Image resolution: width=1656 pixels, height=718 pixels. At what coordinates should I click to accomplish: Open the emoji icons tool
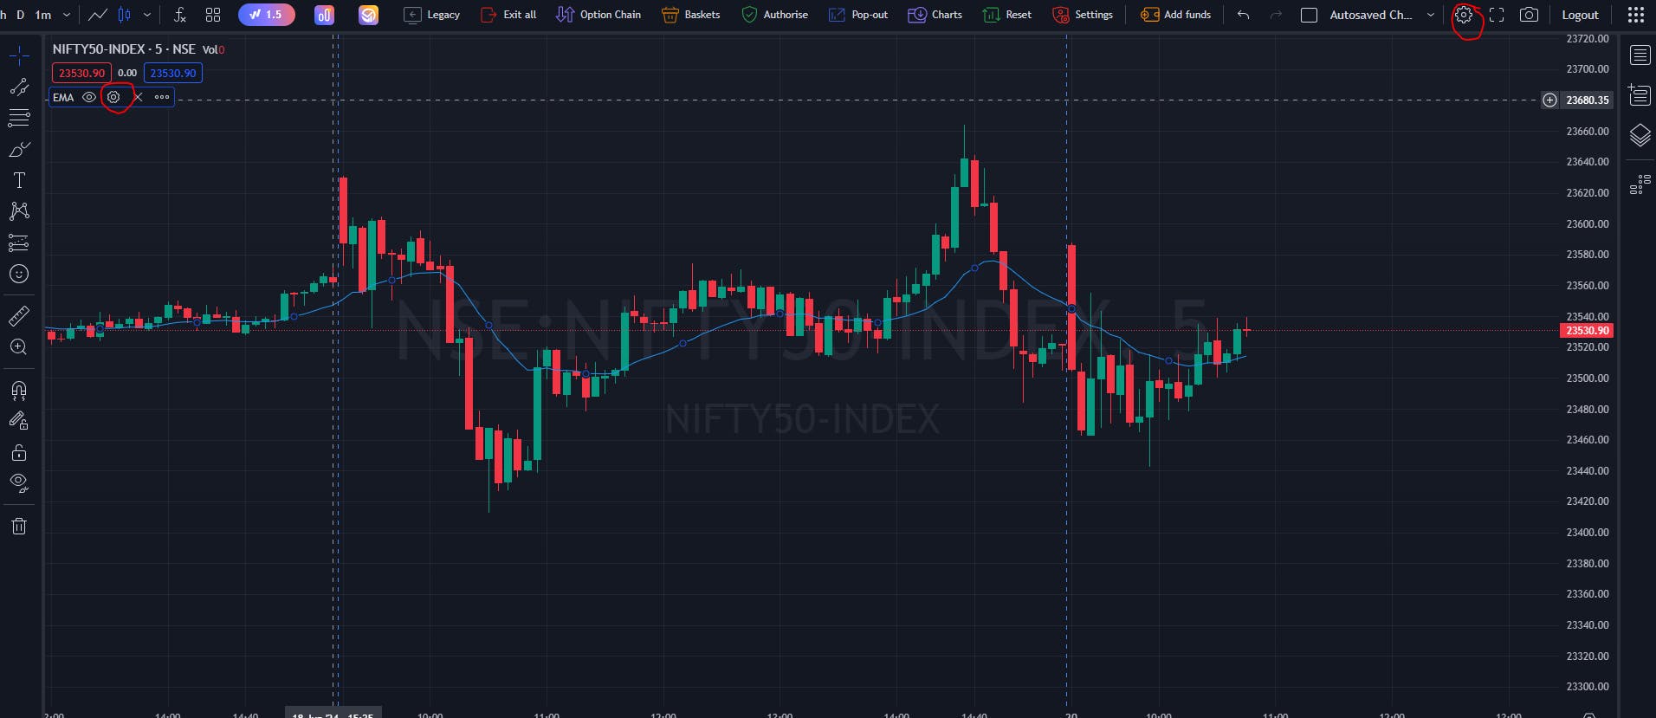pos(19,274)
